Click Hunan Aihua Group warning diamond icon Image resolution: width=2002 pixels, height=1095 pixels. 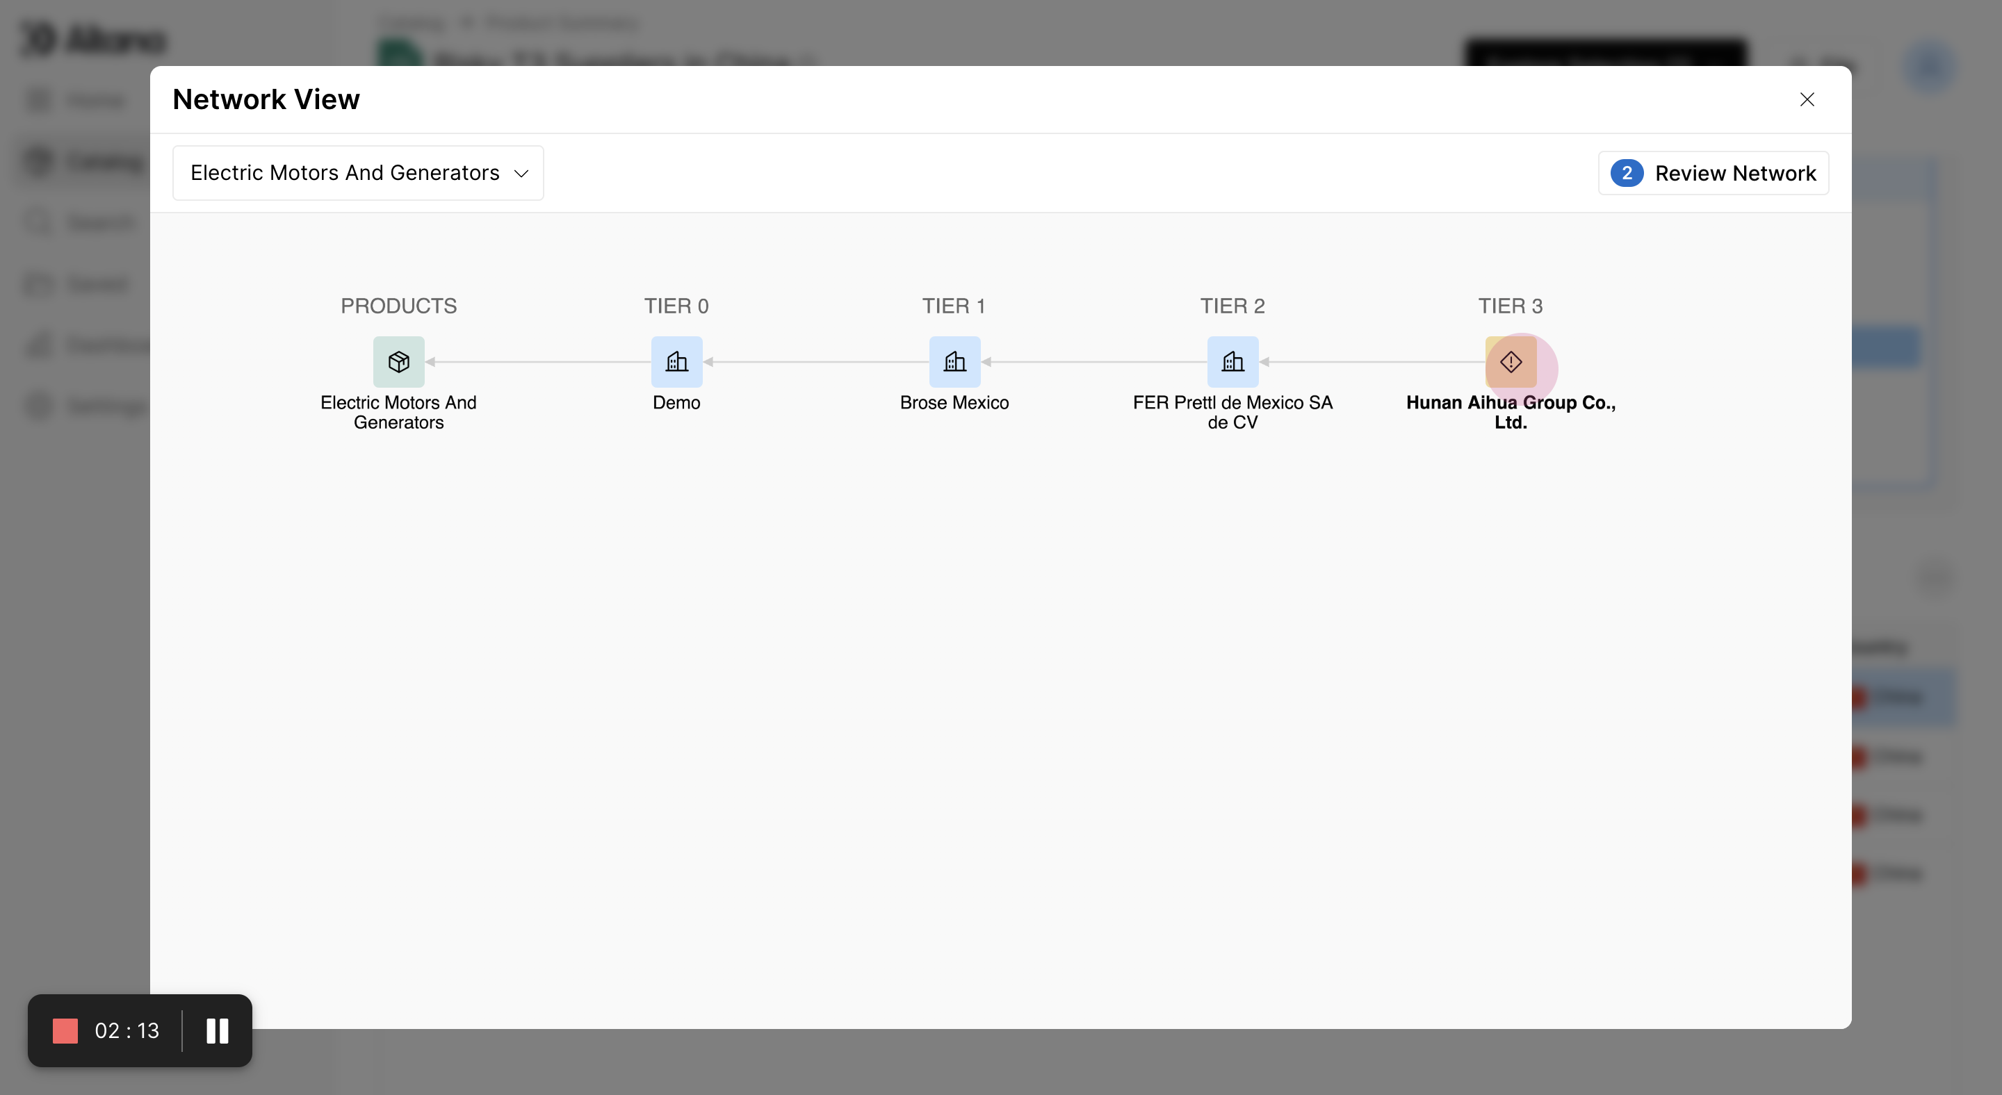pyautogui.click(x=1510, y=362)
